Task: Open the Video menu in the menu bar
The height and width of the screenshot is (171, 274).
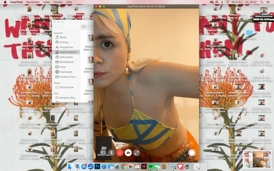Action: [x=46, y=2]
